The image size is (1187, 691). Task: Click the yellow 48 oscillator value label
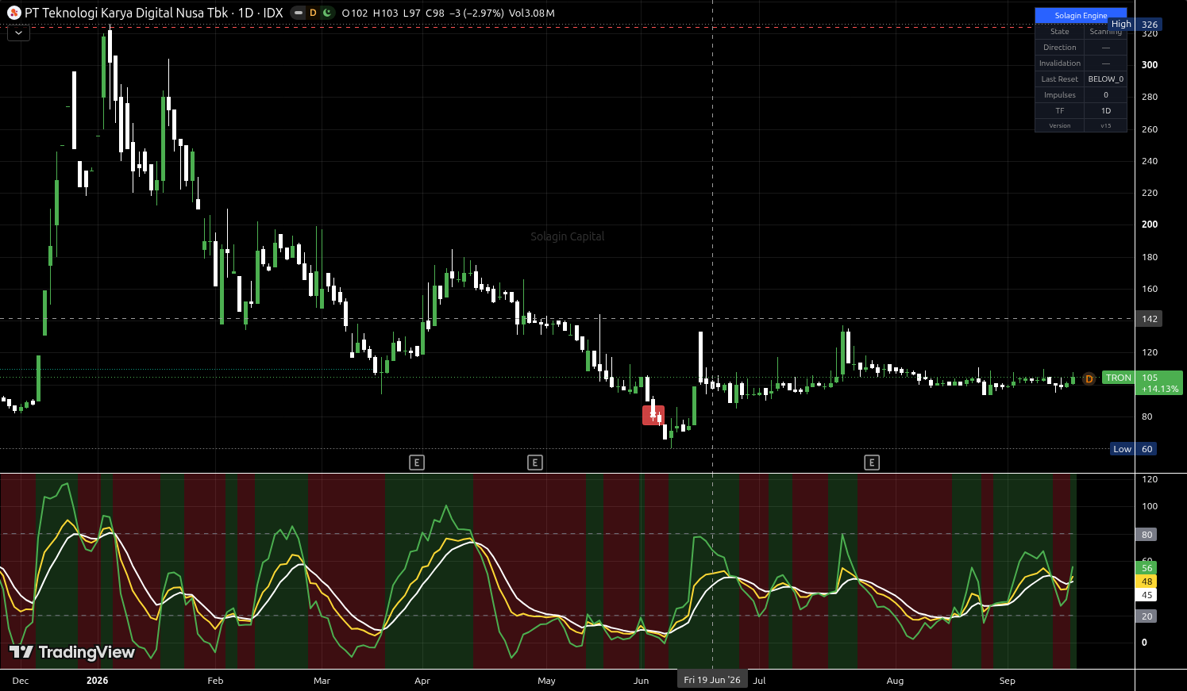(1147, 582)
